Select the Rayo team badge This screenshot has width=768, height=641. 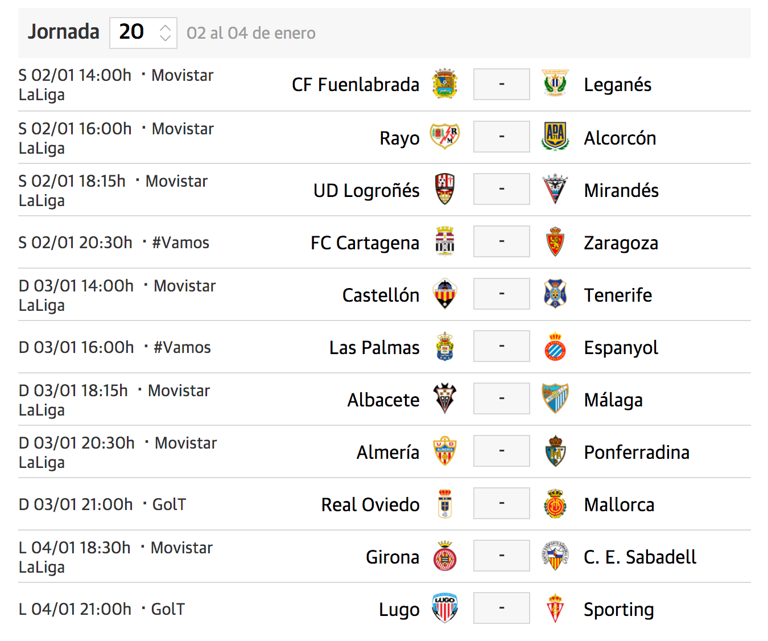pos(445,137)
